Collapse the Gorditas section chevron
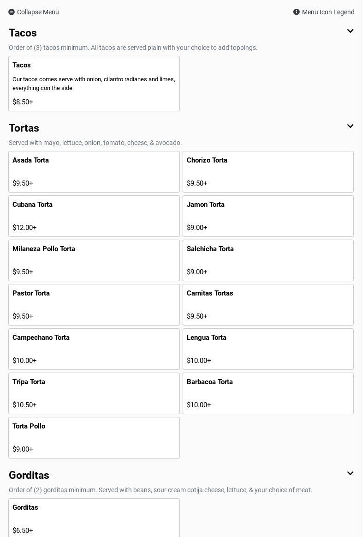 pos(350,474)
